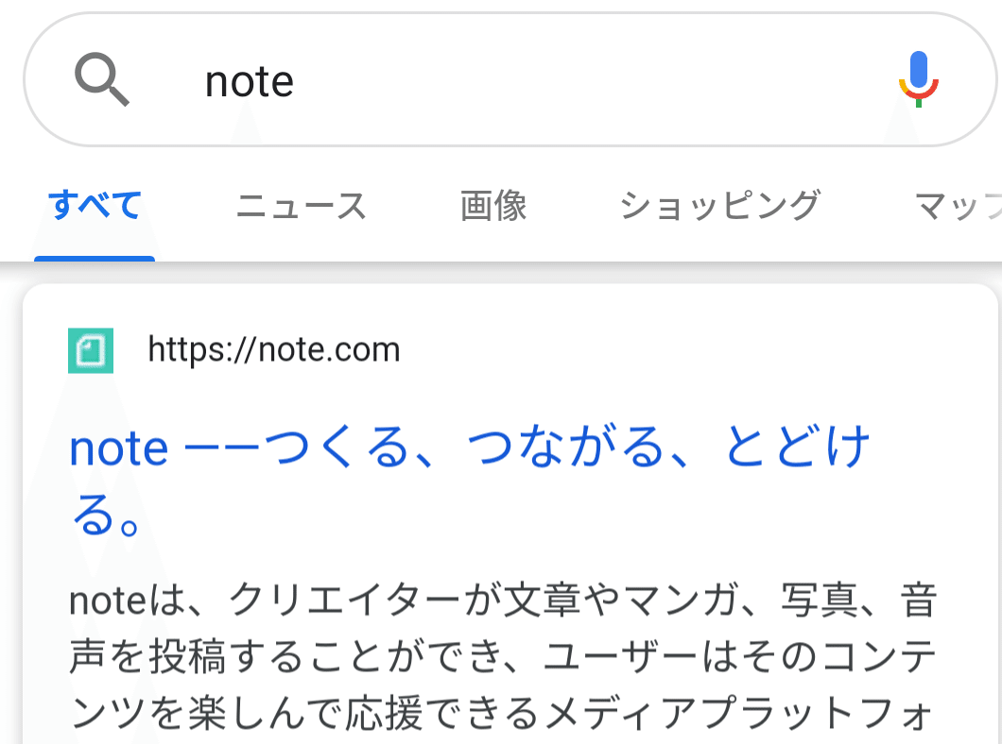Click the empty space inside the search bar
Screen dimensions: 1002x744
point(575,80)
